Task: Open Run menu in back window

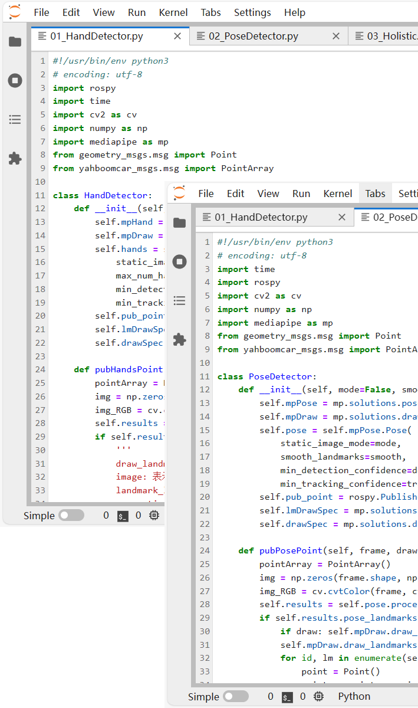Action: click(x=137, y=12)
